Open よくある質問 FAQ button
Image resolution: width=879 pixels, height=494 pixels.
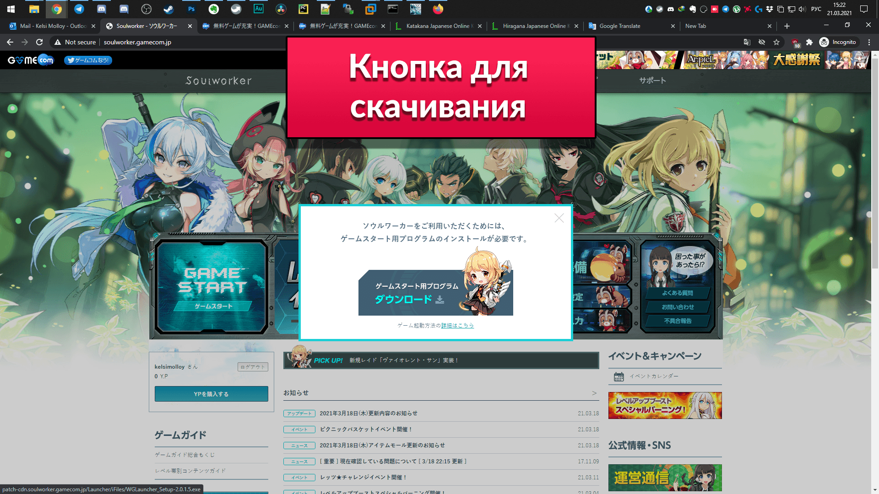pyautogui.click(x=678, y=293)
